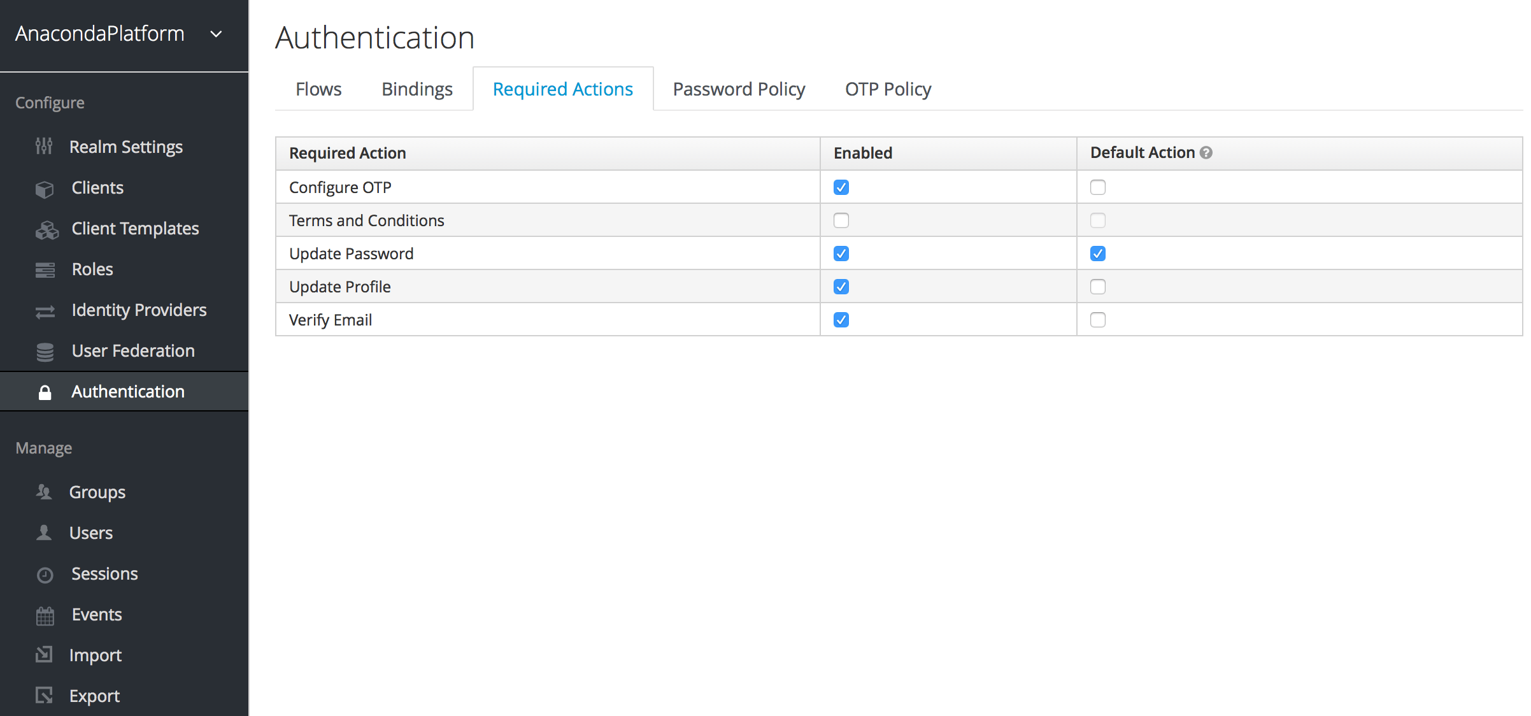The image size is (1531, 716).
Task: Enable Terms and Conditions required action
Action: point(841,220)
